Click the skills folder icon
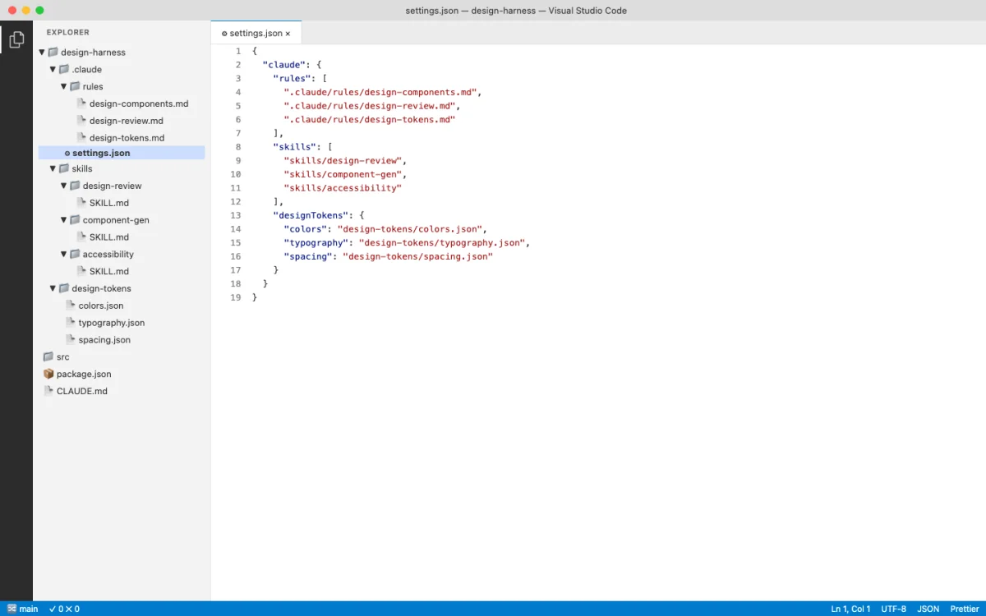Viewport: 986px width, 616px height. (x=64, y=168)
